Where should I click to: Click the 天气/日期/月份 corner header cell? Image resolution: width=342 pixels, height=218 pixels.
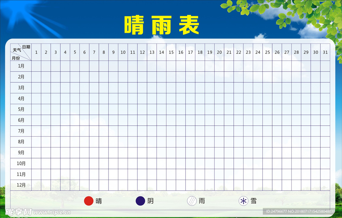point(21,52)
